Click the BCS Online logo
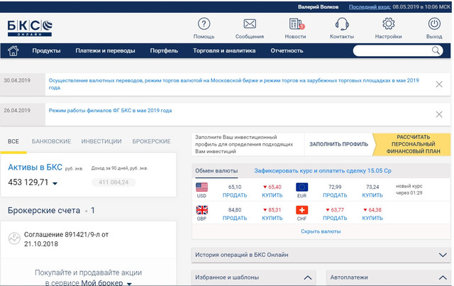454x286 pixels. click(x=30, y=28)
